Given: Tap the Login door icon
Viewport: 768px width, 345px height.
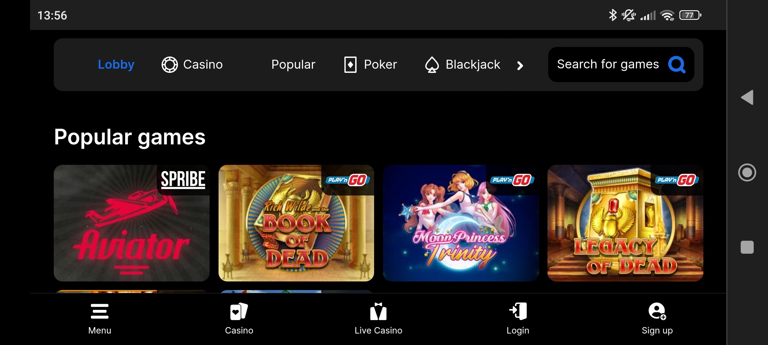Looking at the screenshot, I should (518, 311).
